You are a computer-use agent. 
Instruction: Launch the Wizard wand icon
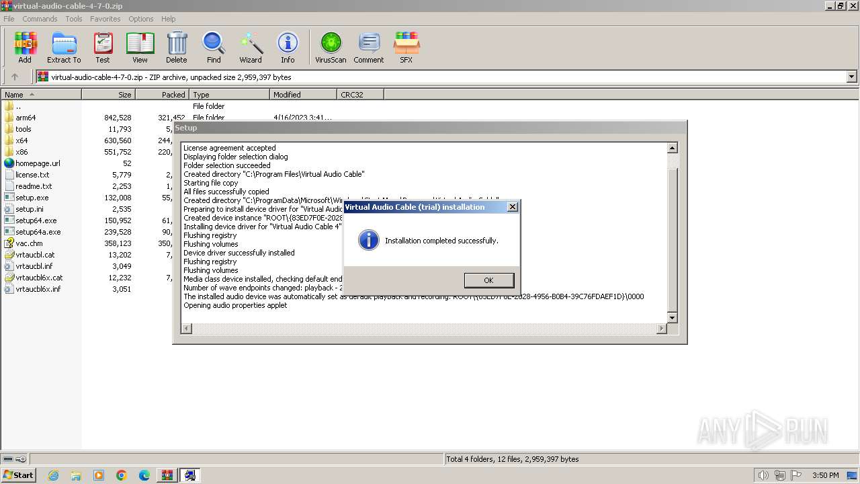(x=251, y=47)
